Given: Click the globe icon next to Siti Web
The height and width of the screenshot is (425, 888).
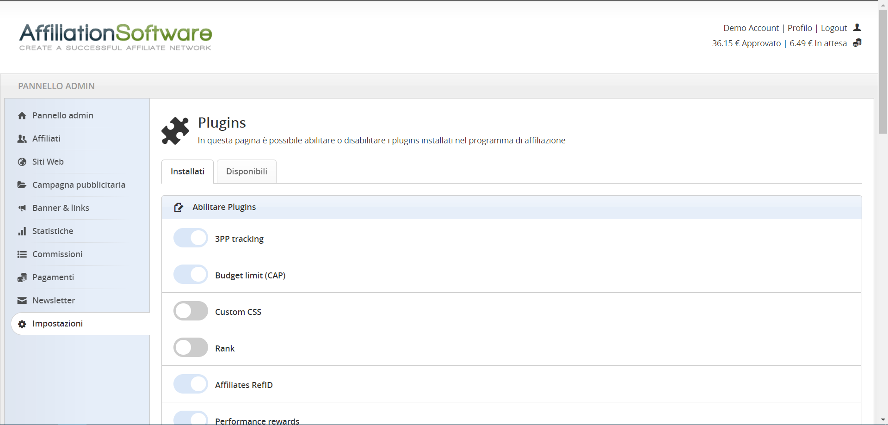Looking at the screenshot, I should click(x=22, y=162).
